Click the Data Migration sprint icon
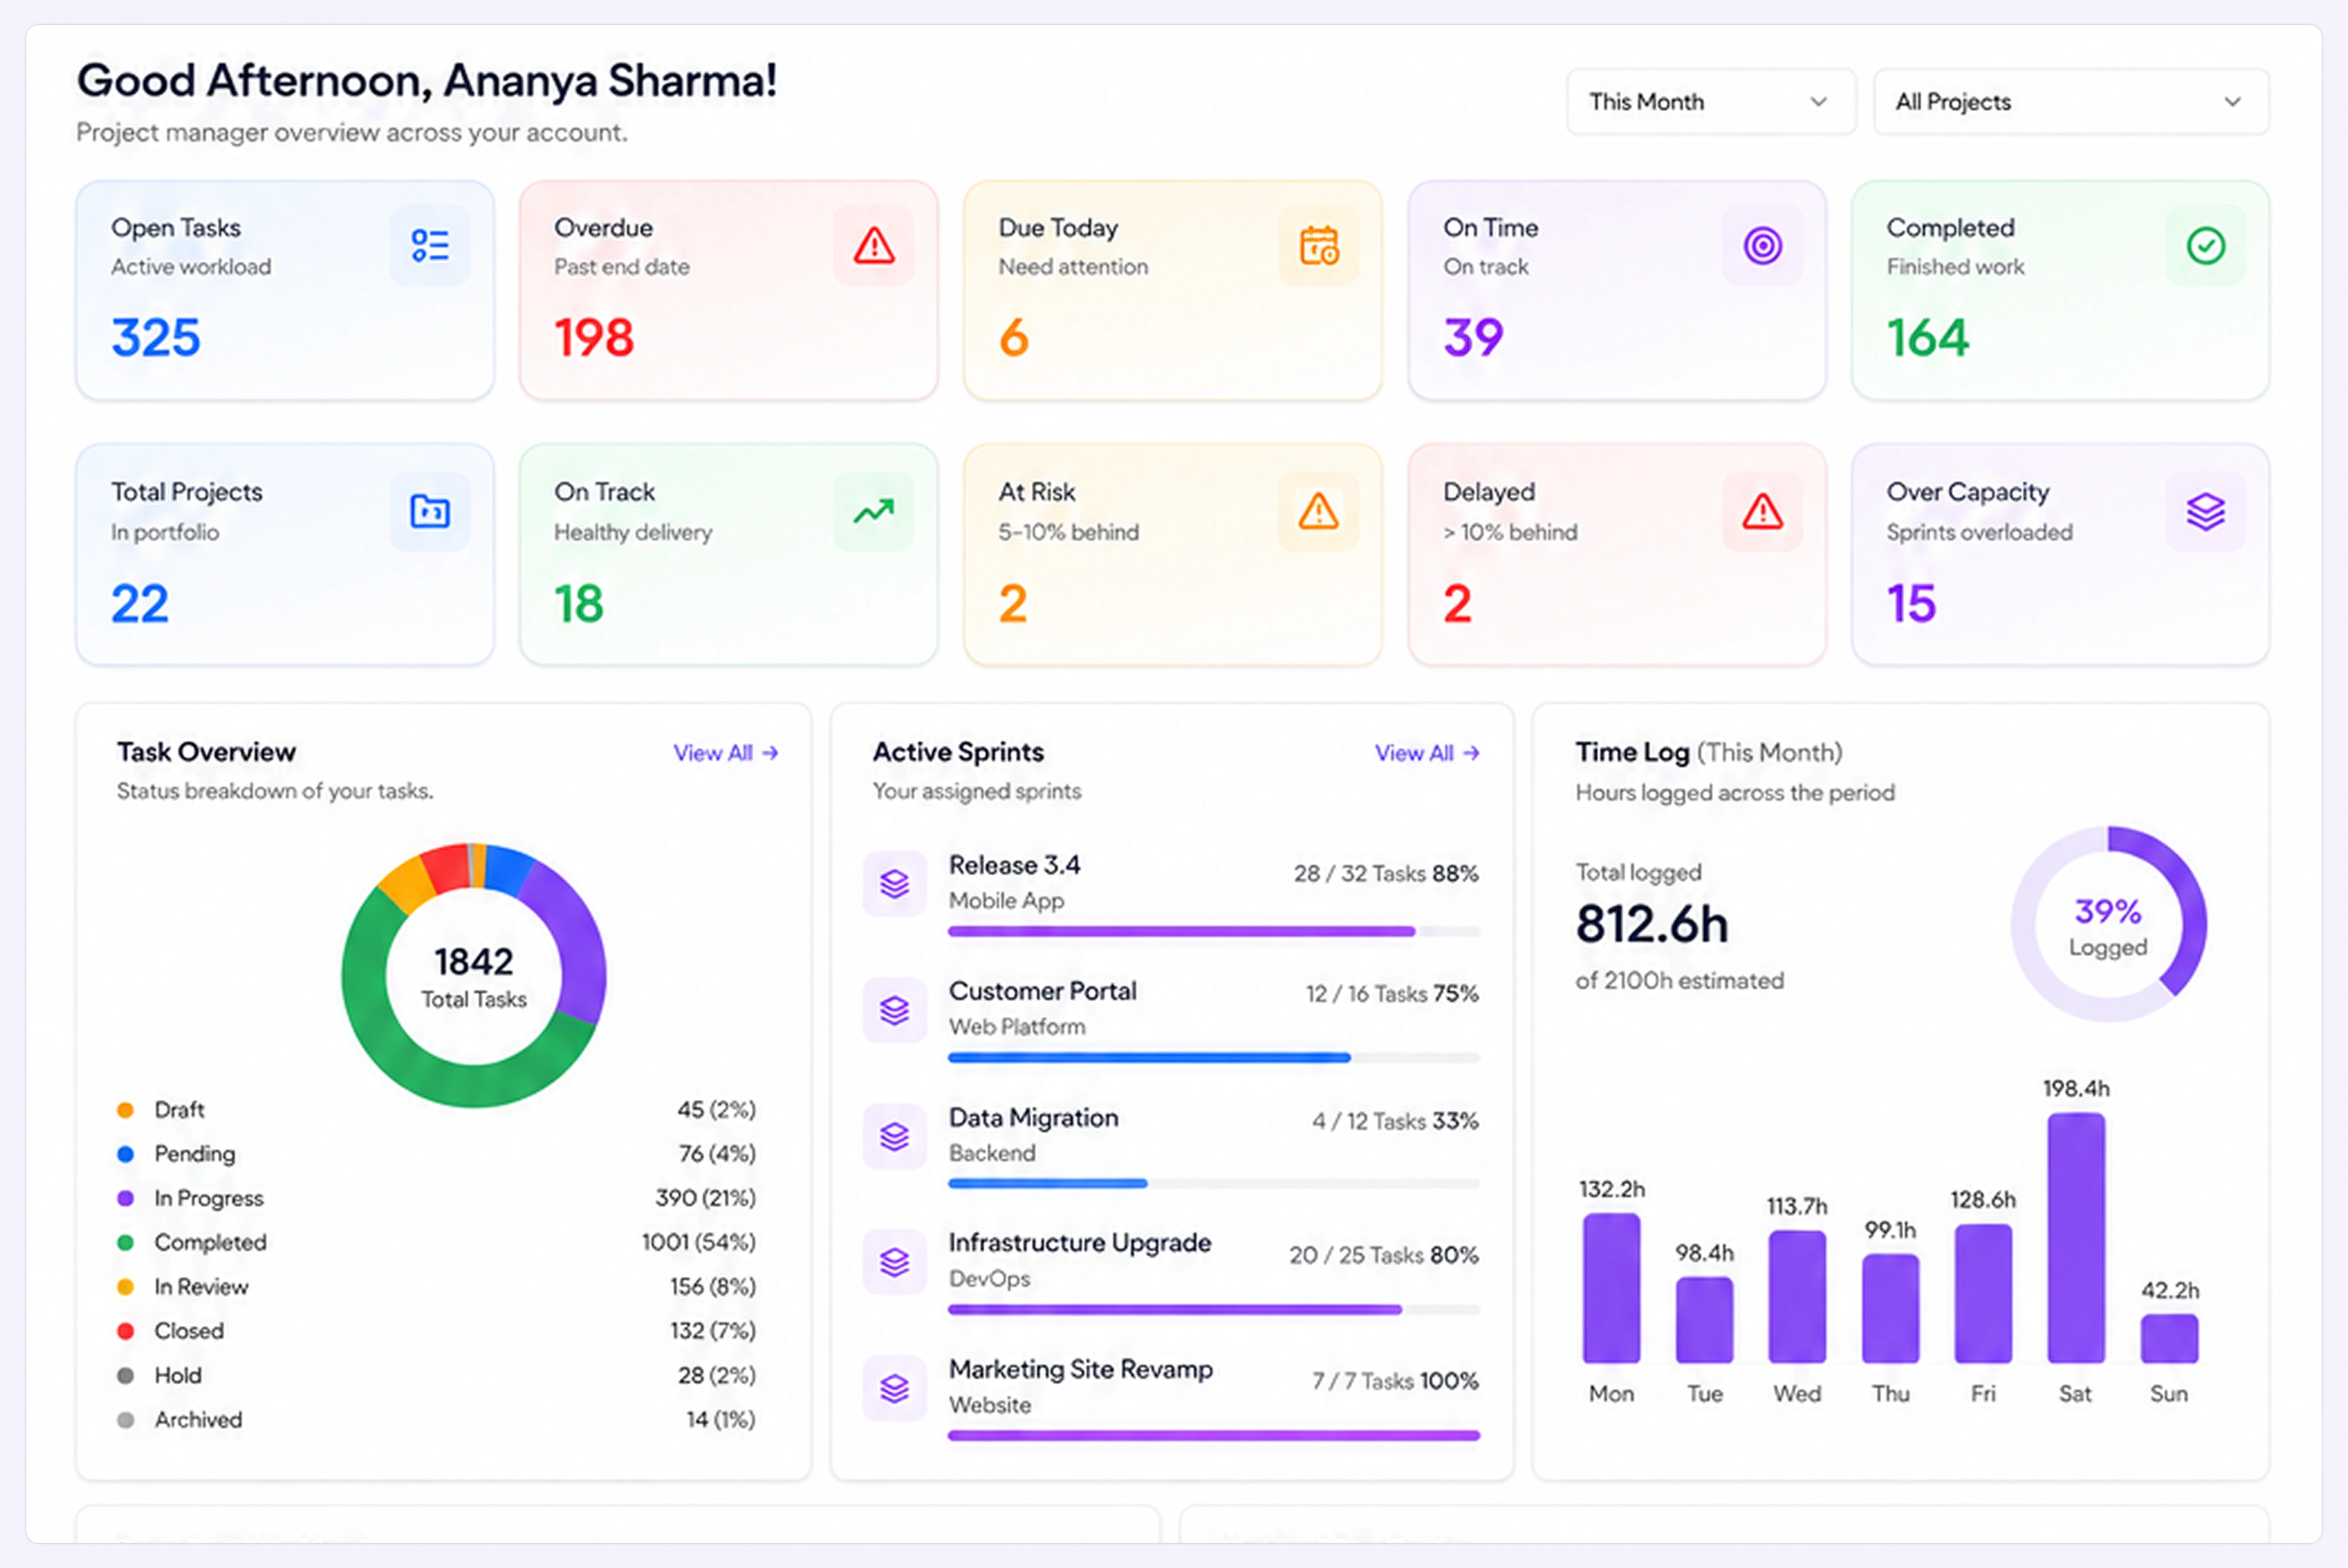Screen dimensions: 2348x1568 click(x=895, y=1136)
